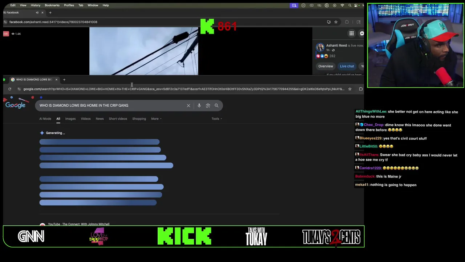Open the Bookmarks menu
This screenshot has width=465, height=262.
(52, 5)
